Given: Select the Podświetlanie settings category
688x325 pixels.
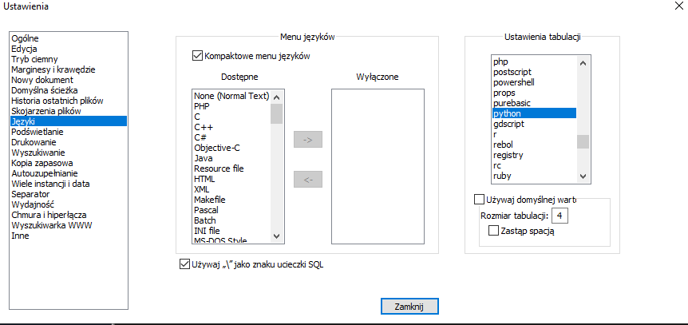Looking at the screenshot, I should click(38, 132).
